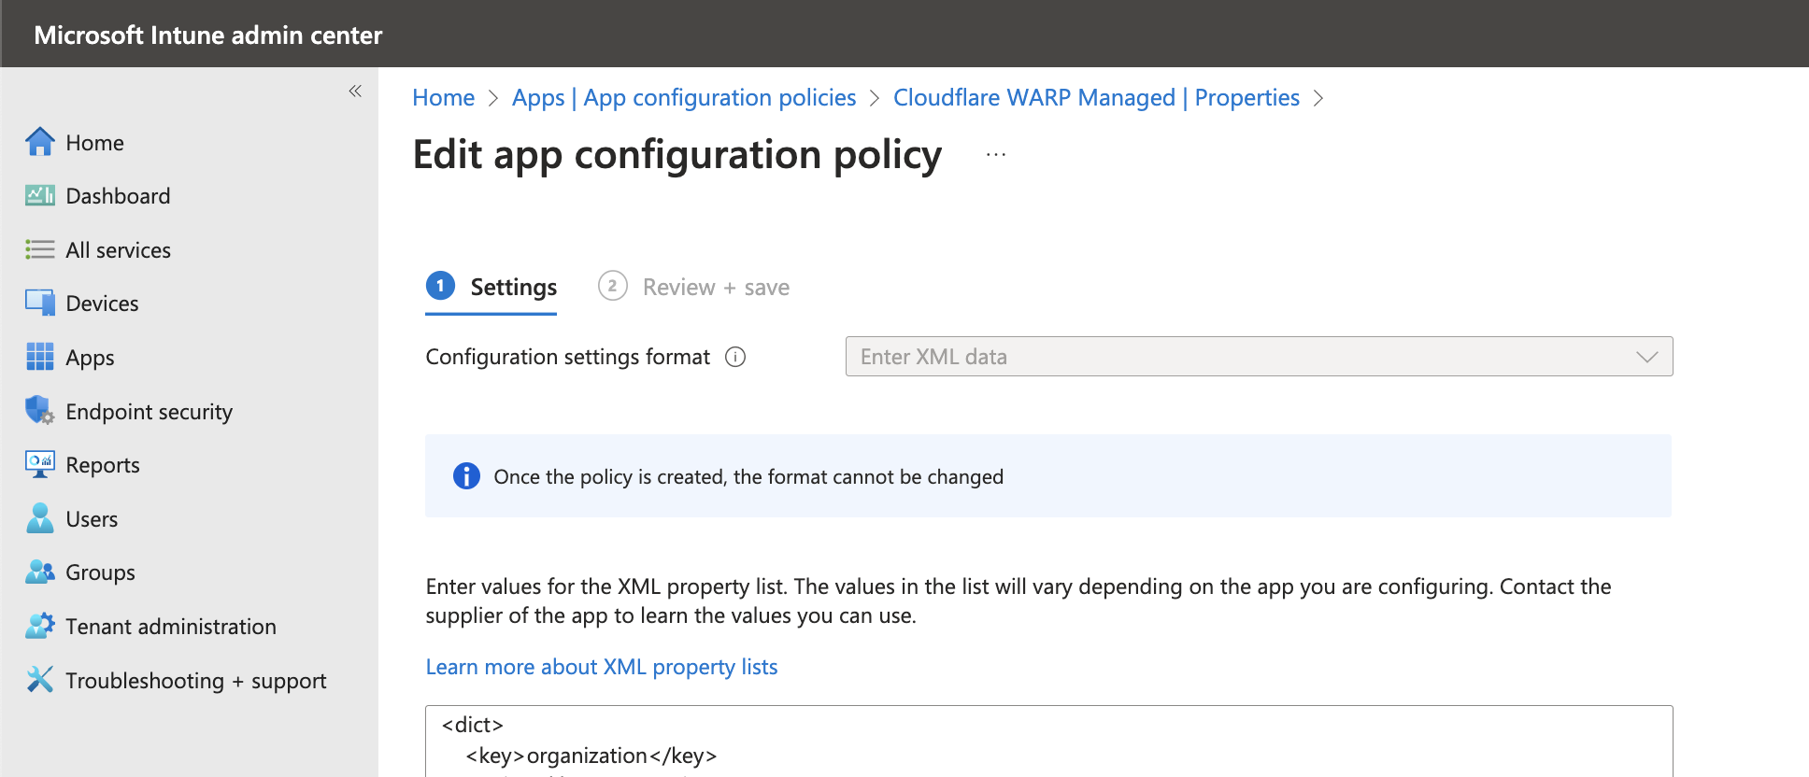1809x777 pixels.
Task: Click Apps | App configuration policies breadcrumb
Action: click(x=684, y=97)
